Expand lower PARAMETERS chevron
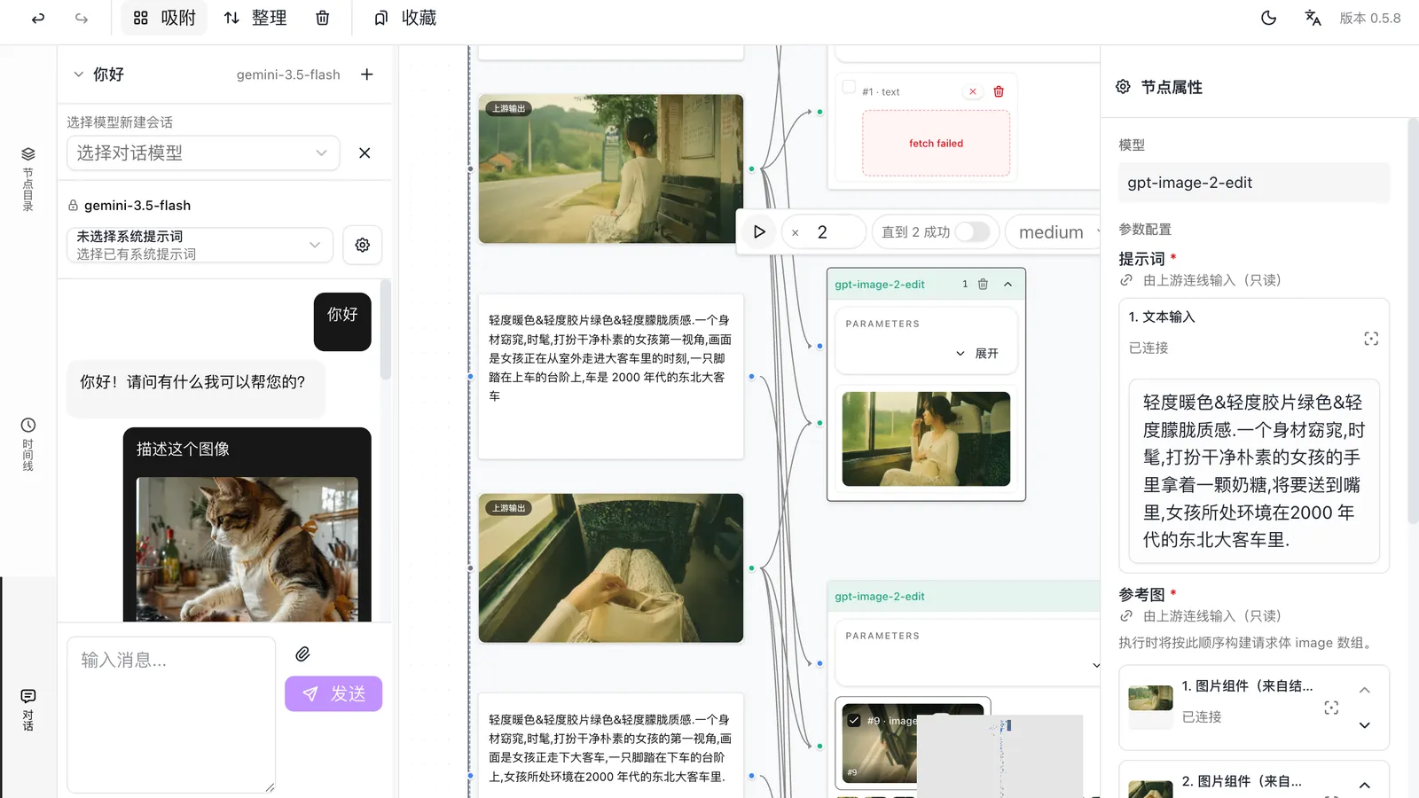The image size is (1419, 798). [1095, 665]
